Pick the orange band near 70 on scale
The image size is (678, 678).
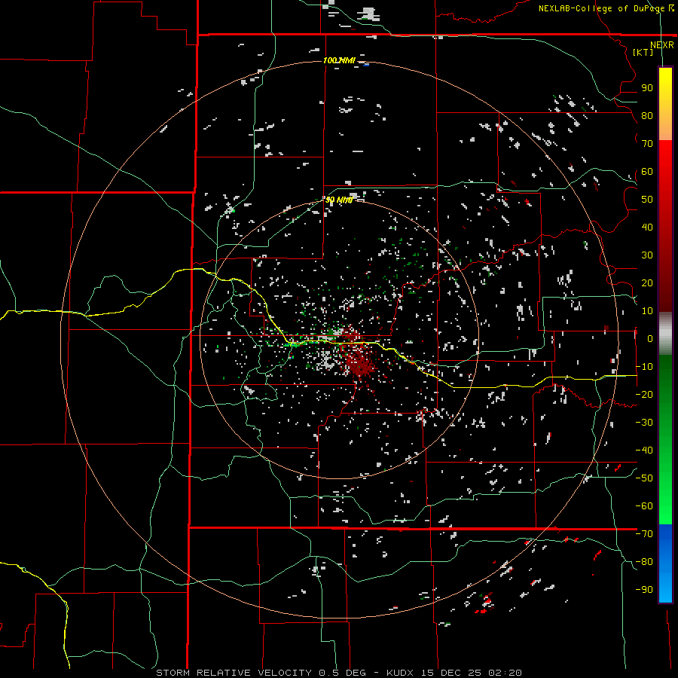pos(665,129)
